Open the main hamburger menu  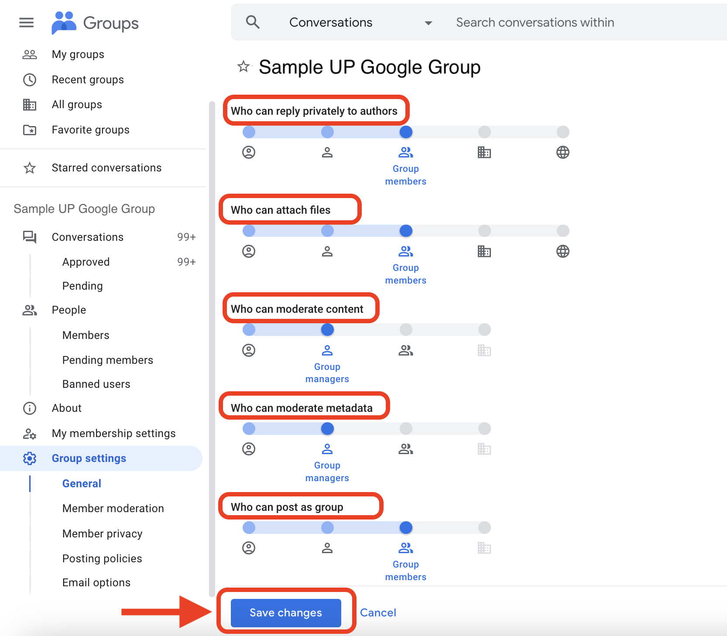click(x=27, y=22)
